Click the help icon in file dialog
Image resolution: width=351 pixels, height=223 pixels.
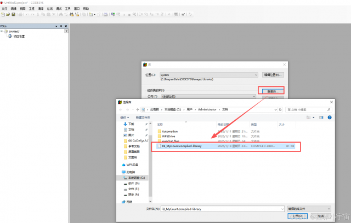pyautogui.click(x=329, y=117)
